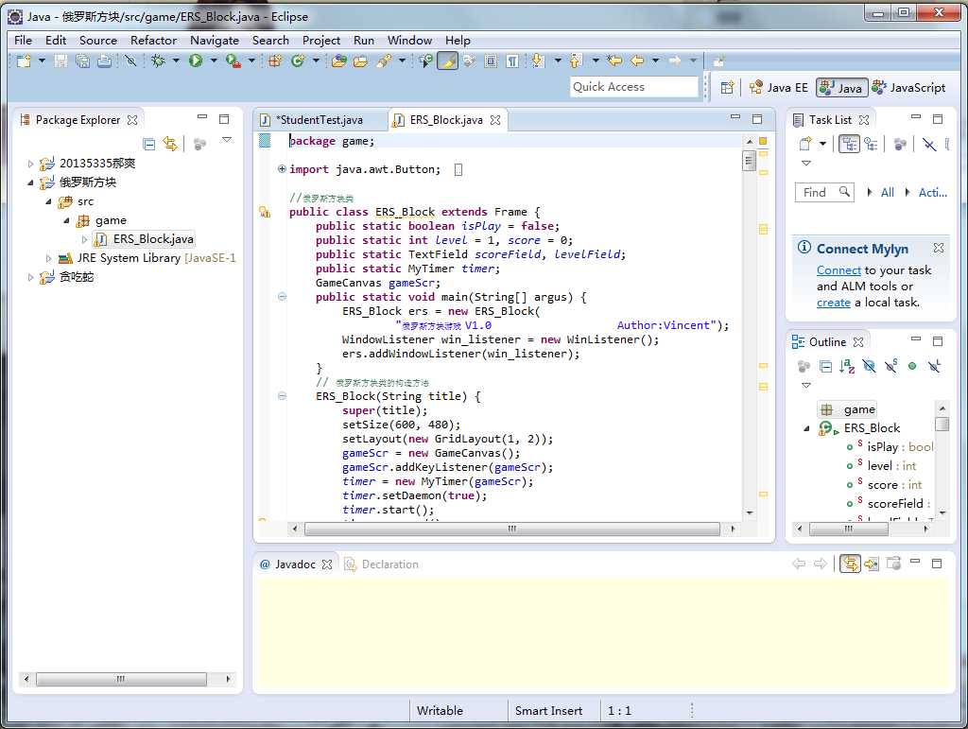Image resolution: width=968 pixels, height=729 pixels.
Task: Switch to the Declaration tab
Action: coord(382,564)
